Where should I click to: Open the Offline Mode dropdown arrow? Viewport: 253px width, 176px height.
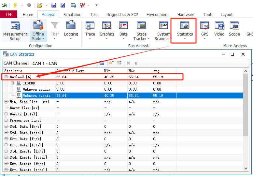43,39
